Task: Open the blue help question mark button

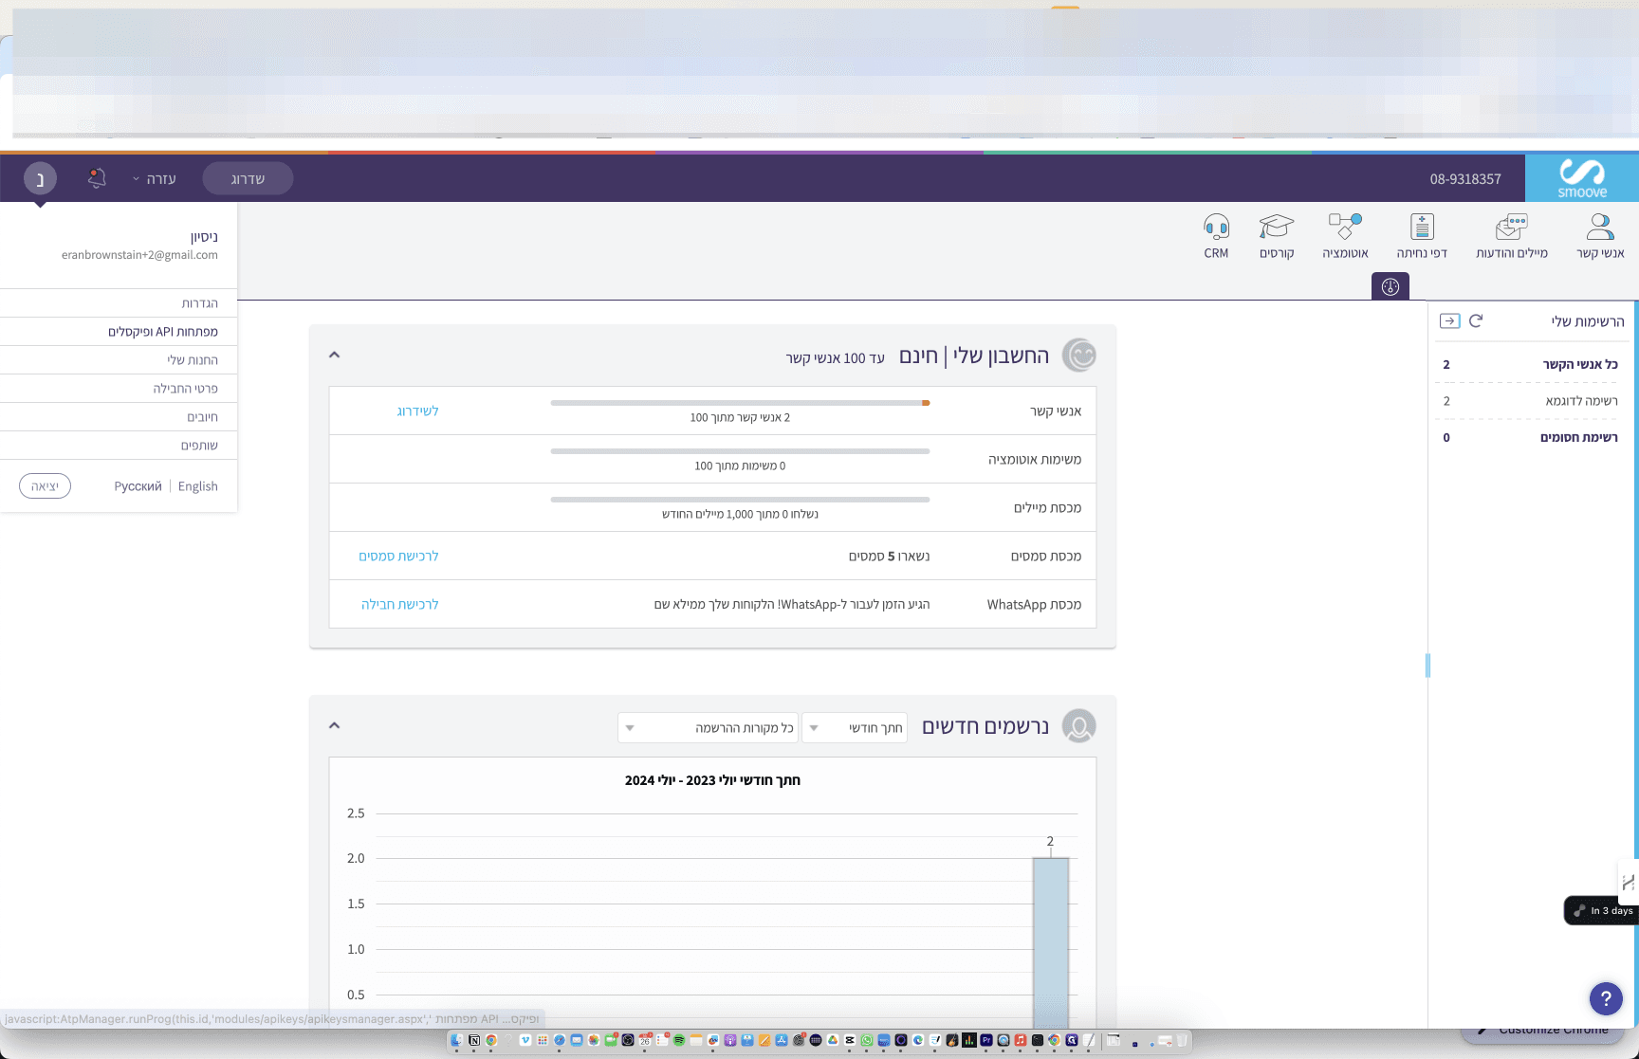Action: (1606, 997)
